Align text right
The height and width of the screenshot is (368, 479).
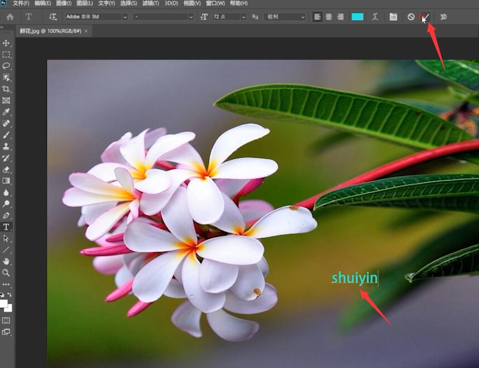click(x=341, y=17)
